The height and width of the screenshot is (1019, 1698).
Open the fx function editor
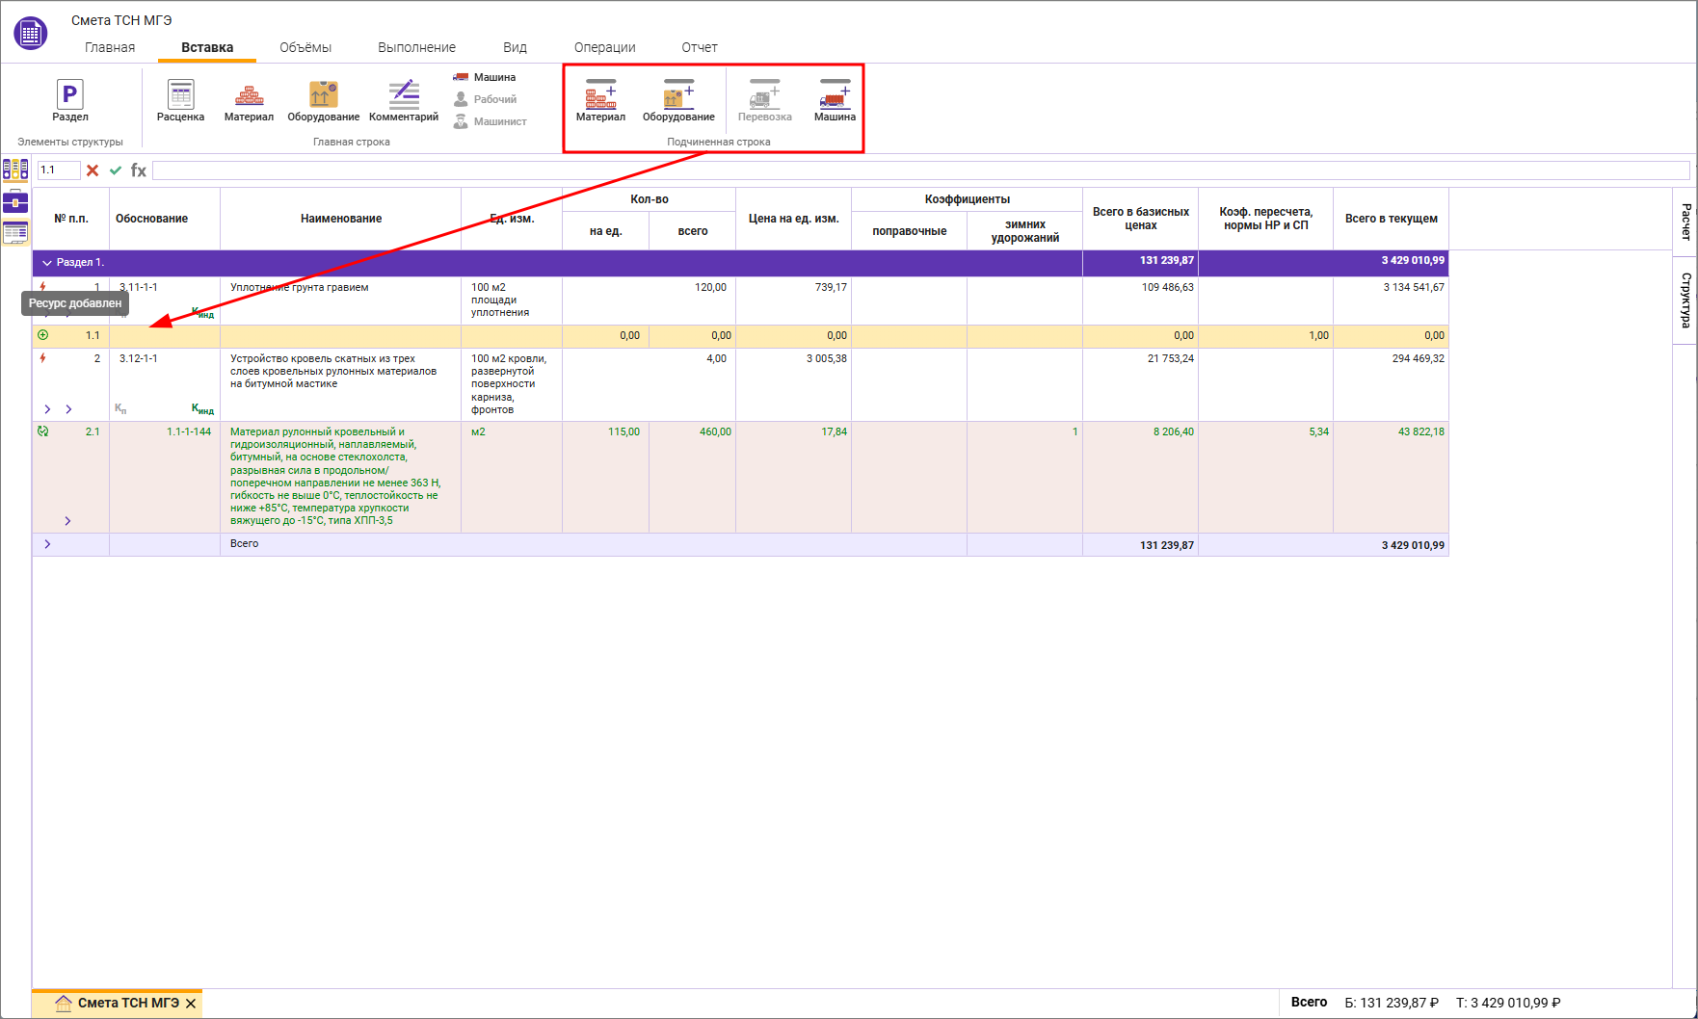click(x=139, y=170)
